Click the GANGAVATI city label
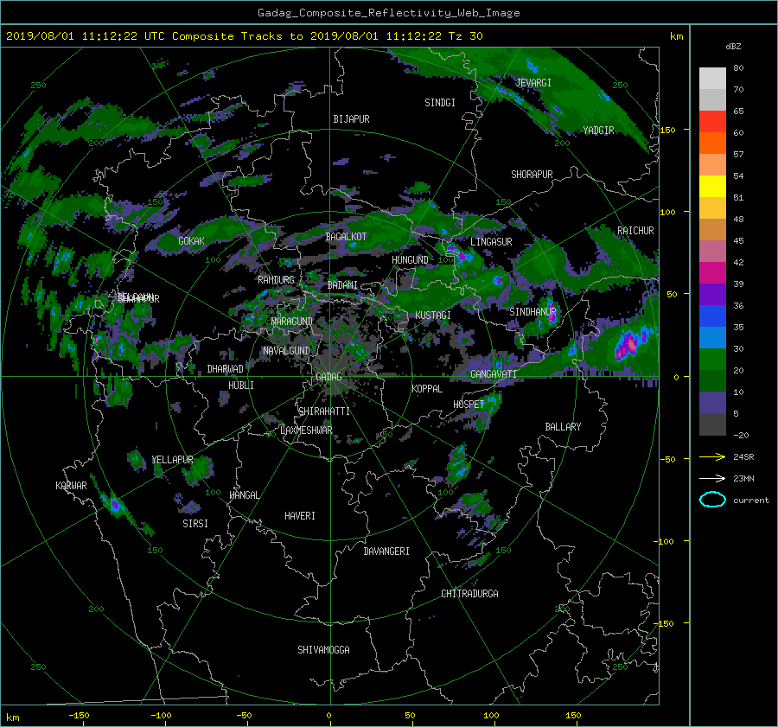The width and height of the screenshot is (778, 727). (494, 374)
